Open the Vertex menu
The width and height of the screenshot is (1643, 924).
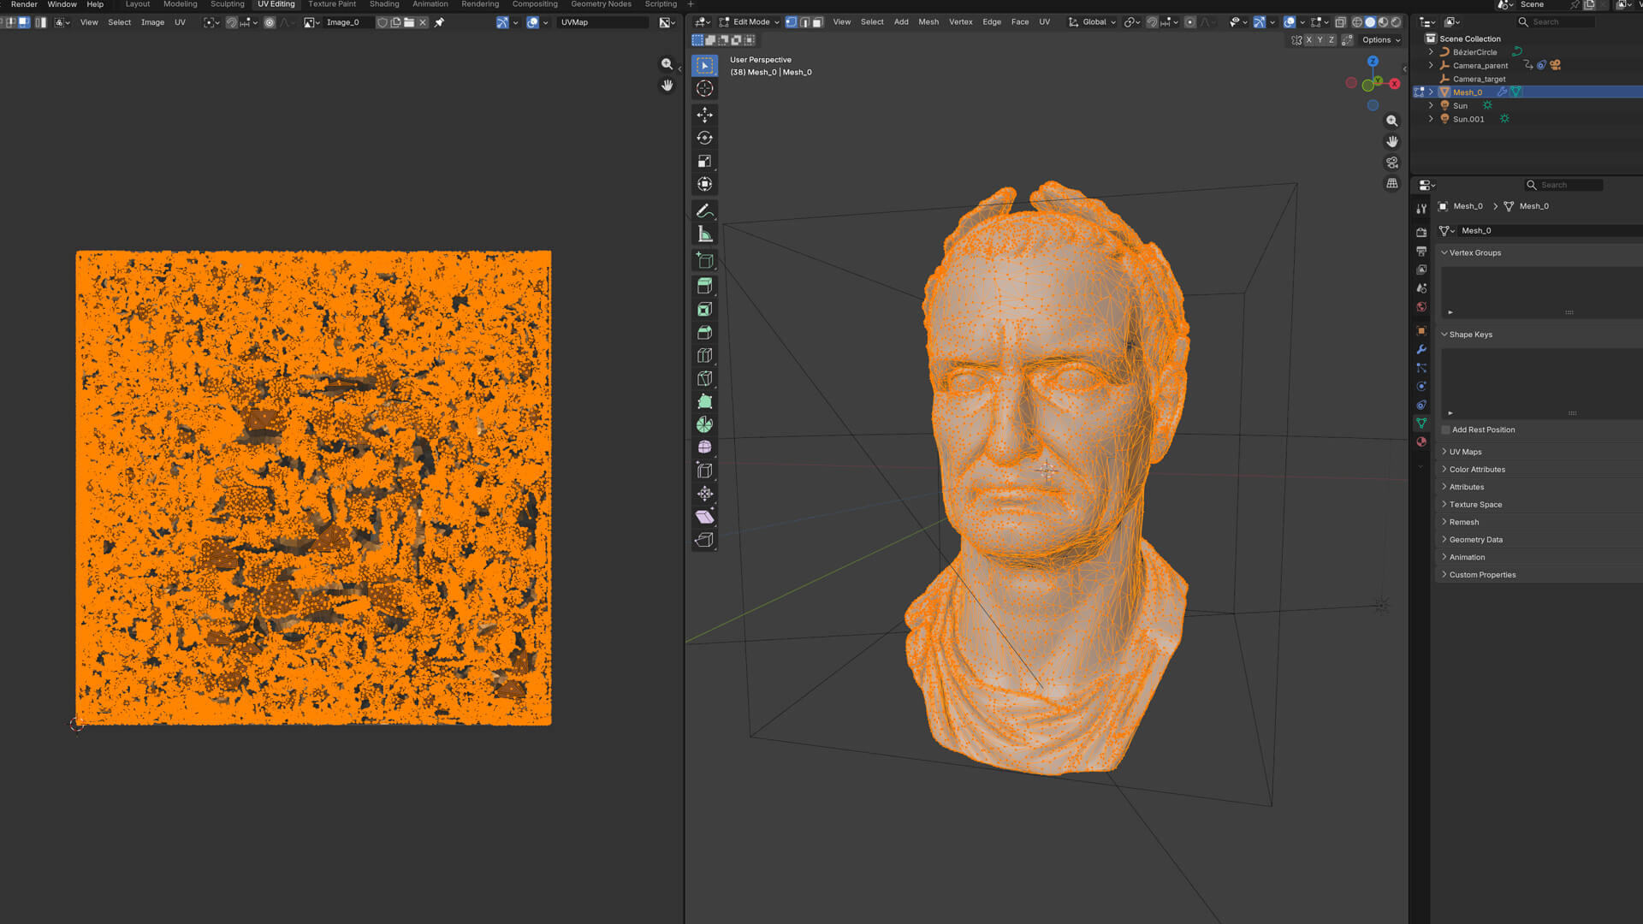(x=960, y=22)
